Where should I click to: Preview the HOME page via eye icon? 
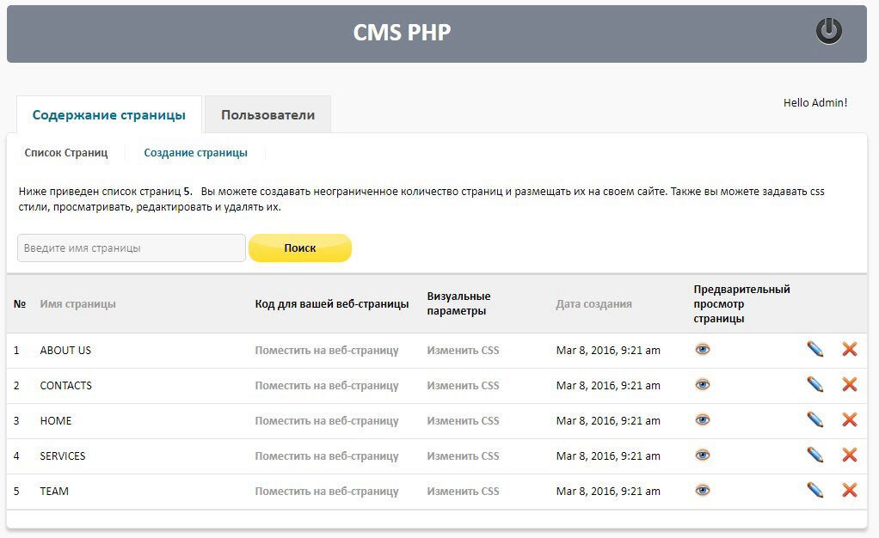click(703, 420)
